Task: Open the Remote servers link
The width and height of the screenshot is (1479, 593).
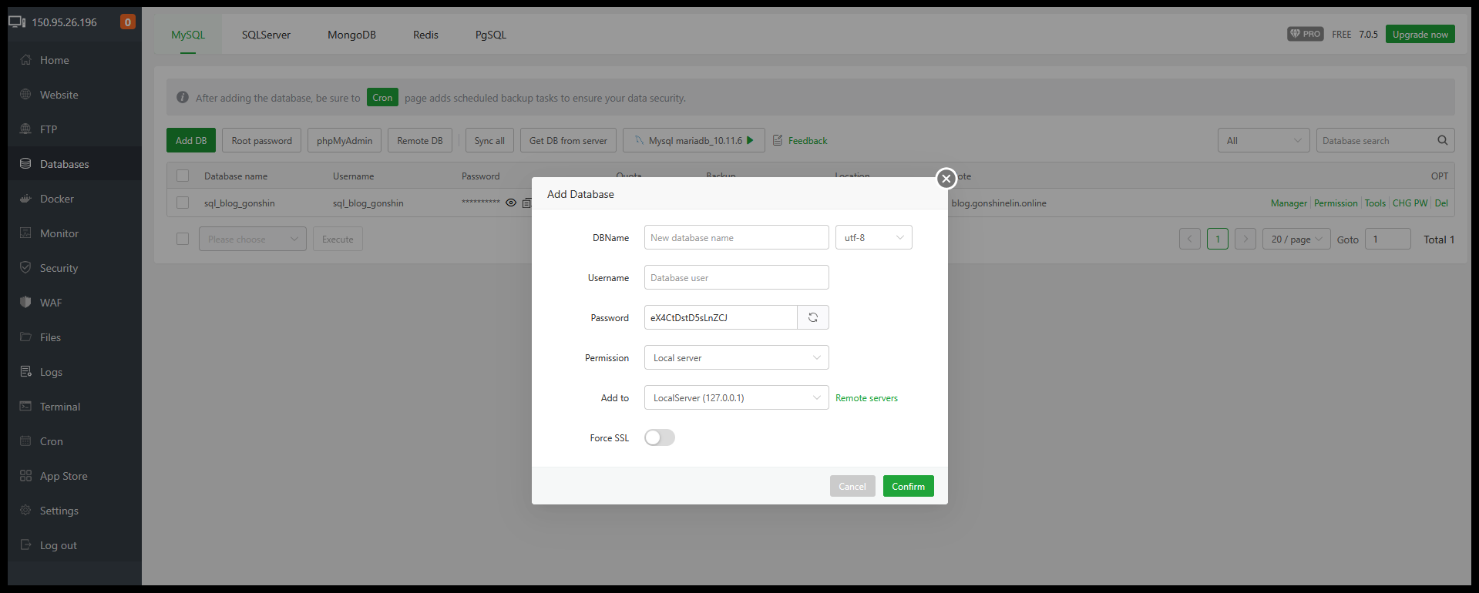Action: 866,398
